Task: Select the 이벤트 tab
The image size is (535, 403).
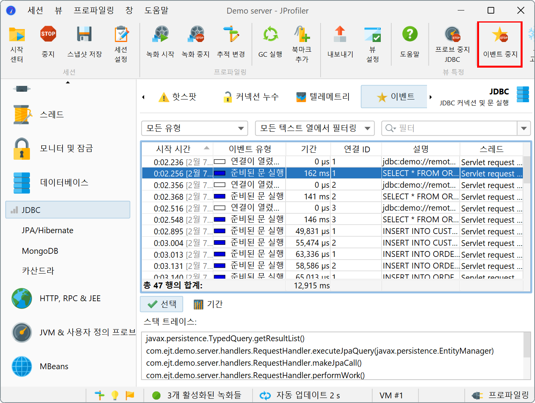Action: point(394,97)
